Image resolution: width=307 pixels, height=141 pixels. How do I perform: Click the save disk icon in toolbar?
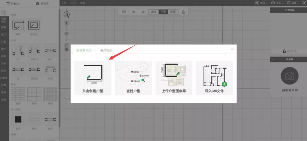pyautogui.click(x=124, y=12)
